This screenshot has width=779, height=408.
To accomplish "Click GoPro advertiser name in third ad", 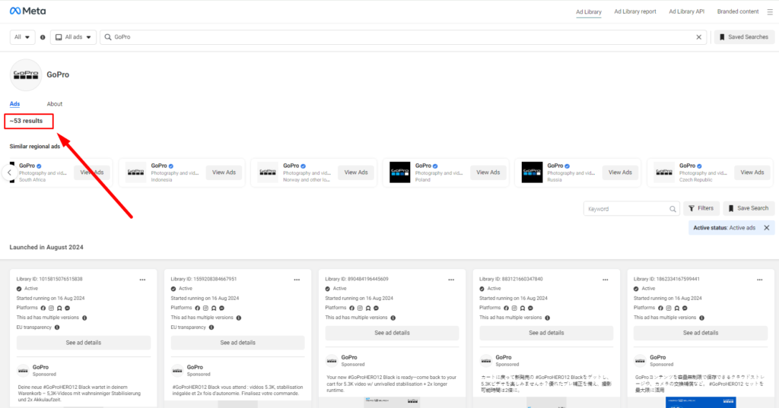I will [x=348, y=357].
